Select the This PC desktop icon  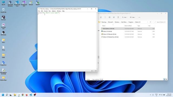(x=4, y=3)
